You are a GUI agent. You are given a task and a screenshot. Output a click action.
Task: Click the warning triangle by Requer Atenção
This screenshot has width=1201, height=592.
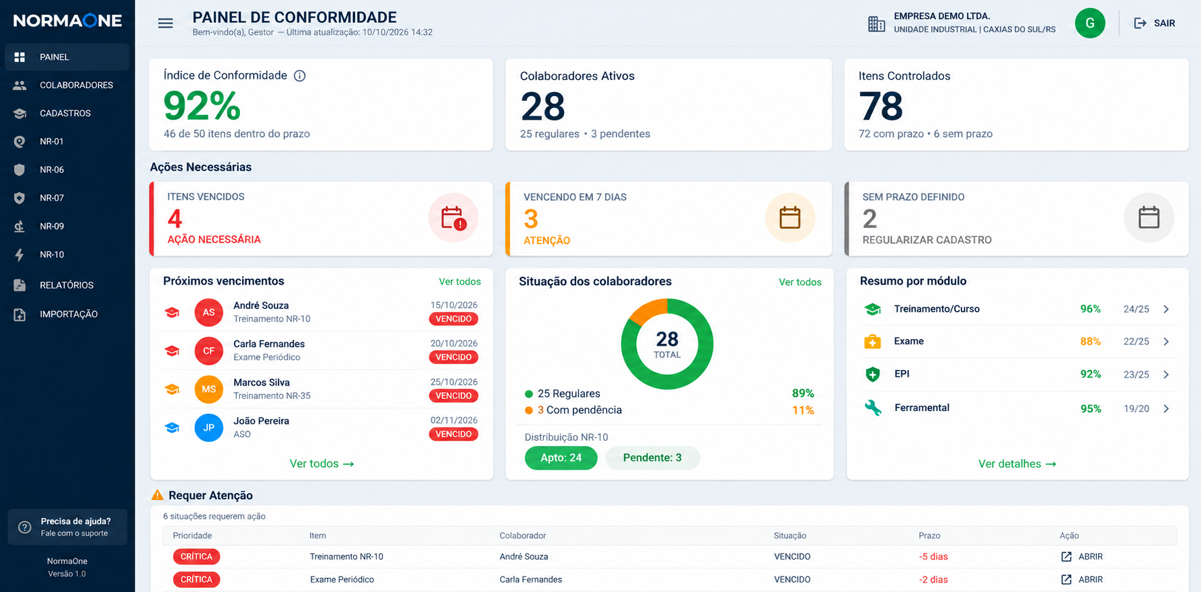157,495
